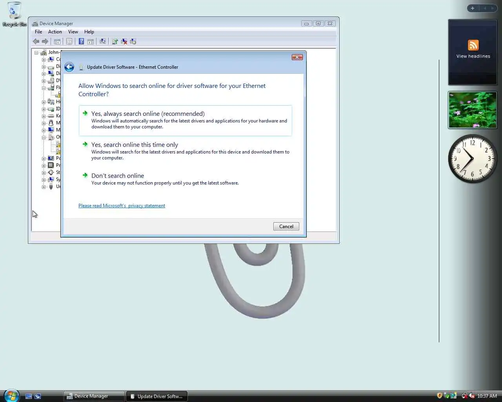Collapse the Floppy drive controllers node
The image size is (502, 402).
(x=44, y=88)
